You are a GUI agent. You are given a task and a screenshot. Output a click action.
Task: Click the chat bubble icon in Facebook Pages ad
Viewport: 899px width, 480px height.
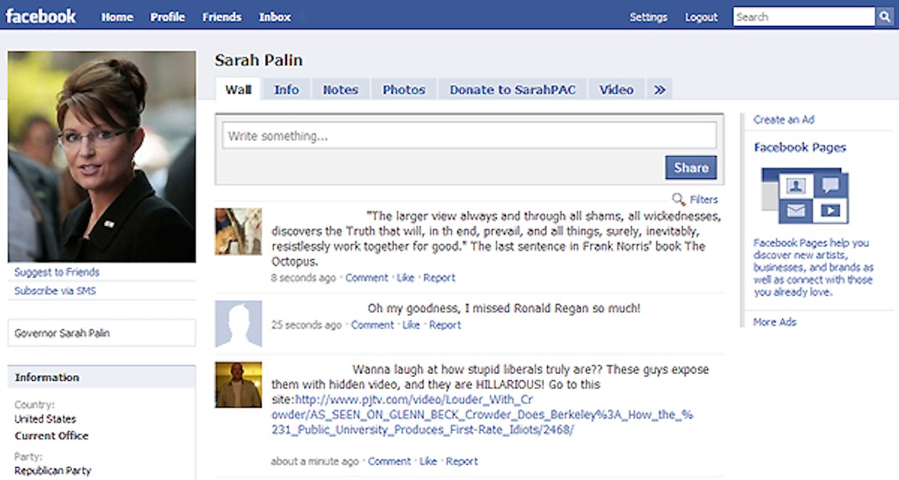point(830,184)
